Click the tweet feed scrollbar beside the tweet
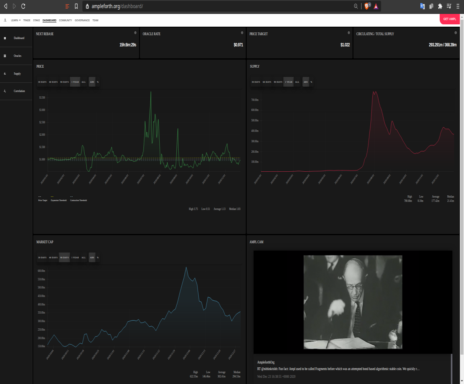This screenshot has height=384, width=464. [x=451, y=369]
